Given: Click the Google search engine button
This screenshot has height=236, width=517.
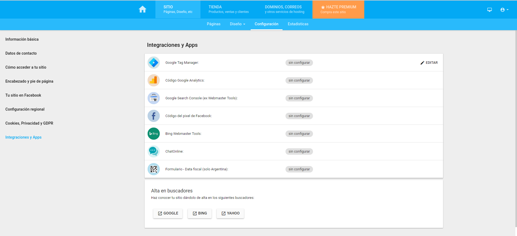Looking at the screenshot, I should (168, 213).
